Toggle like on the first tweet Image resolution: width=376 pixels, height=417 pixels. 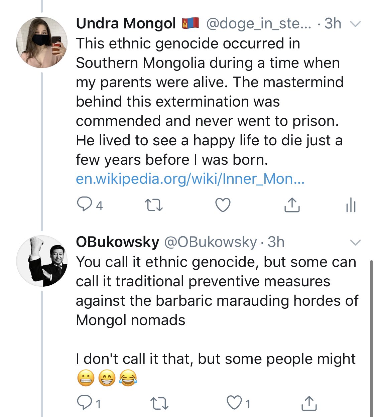click(x=224, y=205)
